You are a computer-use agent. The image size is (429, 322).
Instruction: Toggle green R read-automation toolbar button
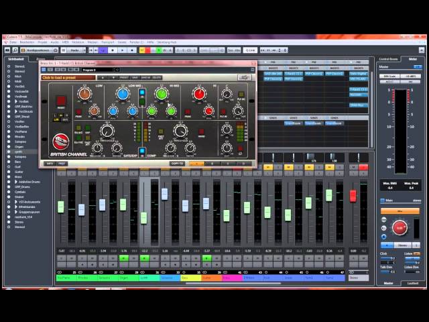(x=159, y=50)
